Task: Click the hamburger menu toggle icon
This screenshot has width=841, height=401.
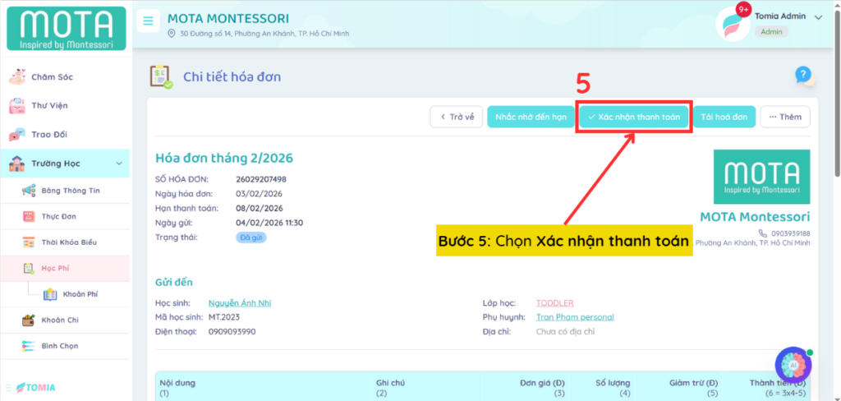Action: click(x=148, y=21)
